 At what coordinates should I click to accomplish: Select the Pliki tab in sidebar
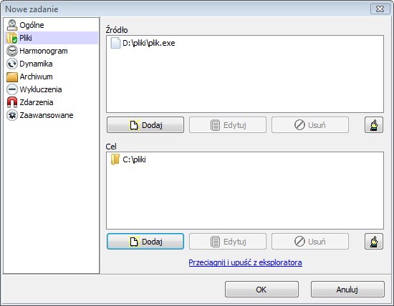[51, 38]
